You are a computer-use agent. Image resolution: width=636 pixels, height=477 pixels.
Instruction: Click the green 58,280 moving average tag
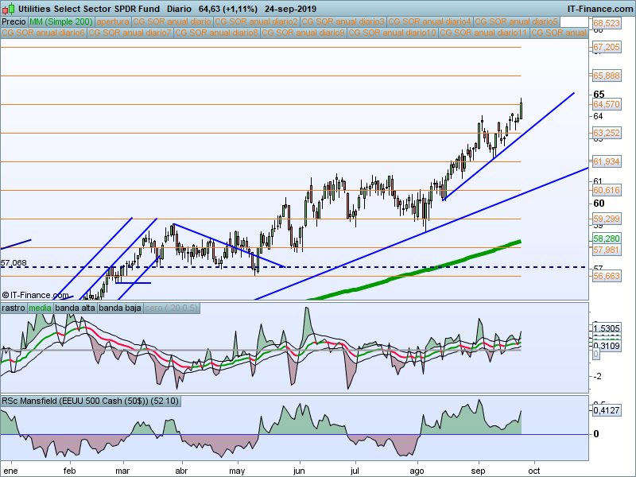607,238
